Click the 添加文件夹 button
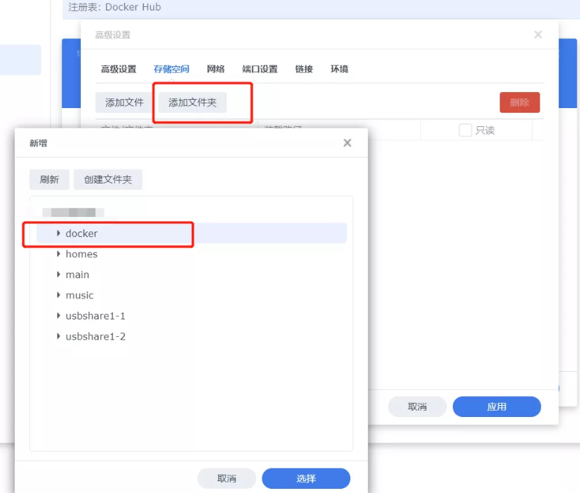This screenshot has width=580, height=493. pos(193,103)
